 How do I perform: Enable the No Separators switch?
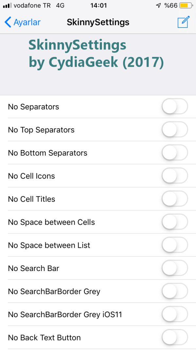click(x=175, y=107)
